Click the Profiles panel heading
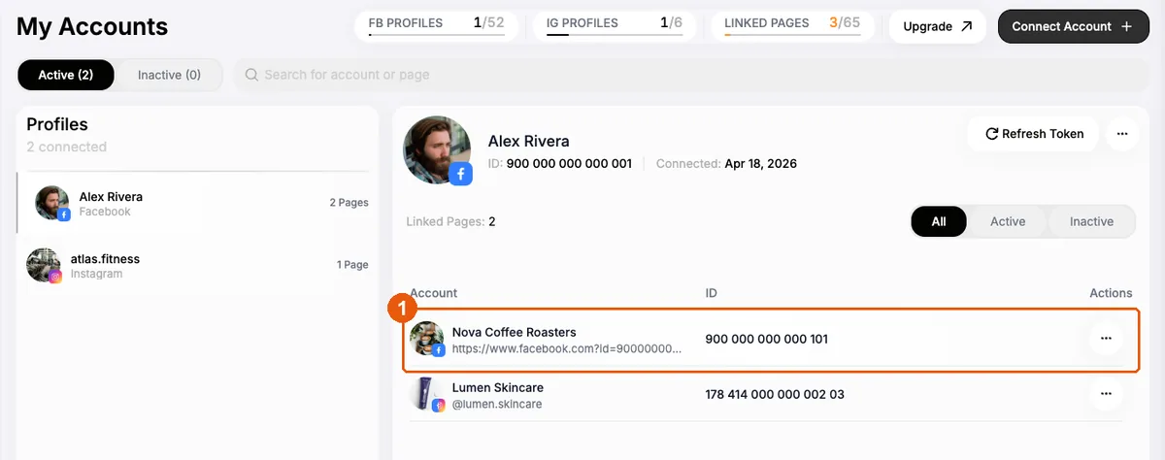 pos(57,124)
